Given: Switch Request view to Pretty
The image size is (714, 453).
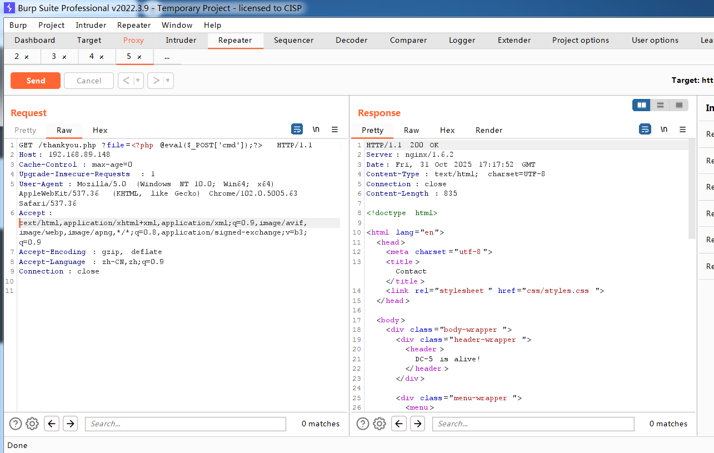Looking at the screenshot, I should click(26, 130).
